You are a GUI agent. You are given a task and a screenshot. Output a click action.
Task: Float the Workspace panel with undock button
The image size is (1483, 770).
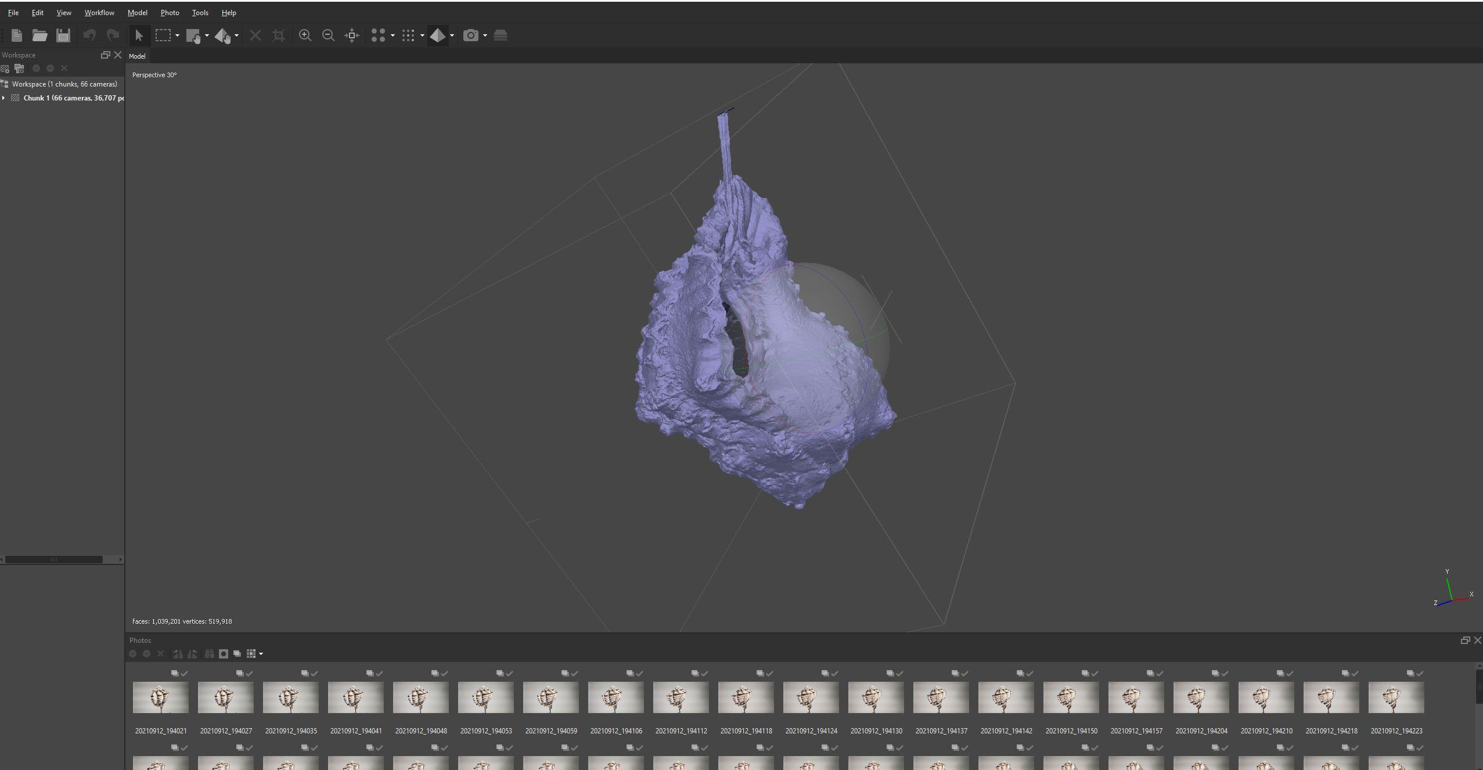105,55
